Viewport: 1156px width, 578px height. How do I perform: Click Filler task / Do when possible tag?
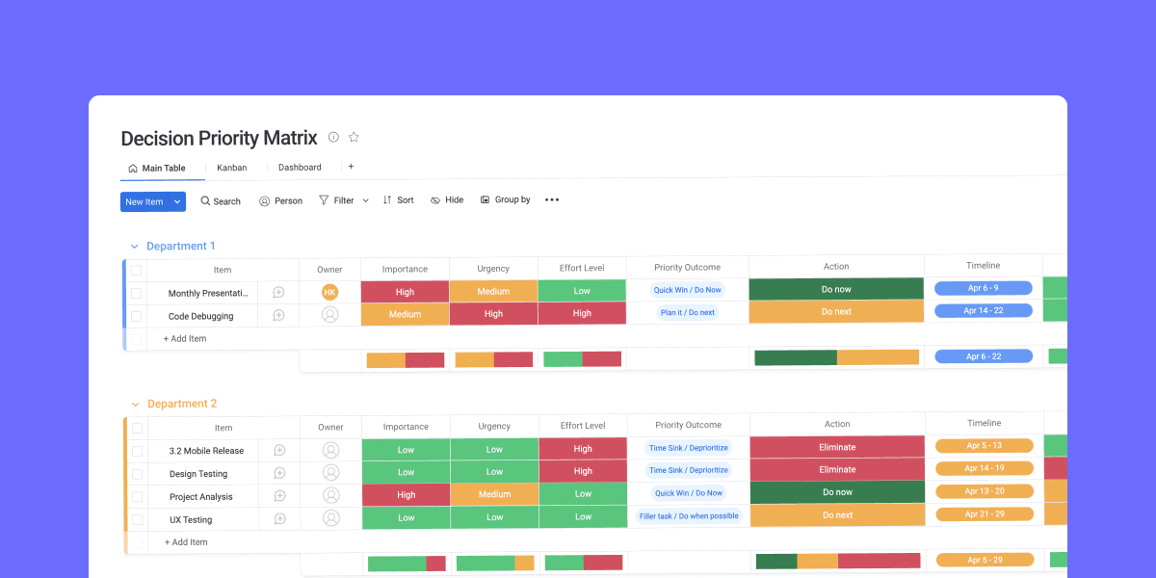(x=689, y=515)
